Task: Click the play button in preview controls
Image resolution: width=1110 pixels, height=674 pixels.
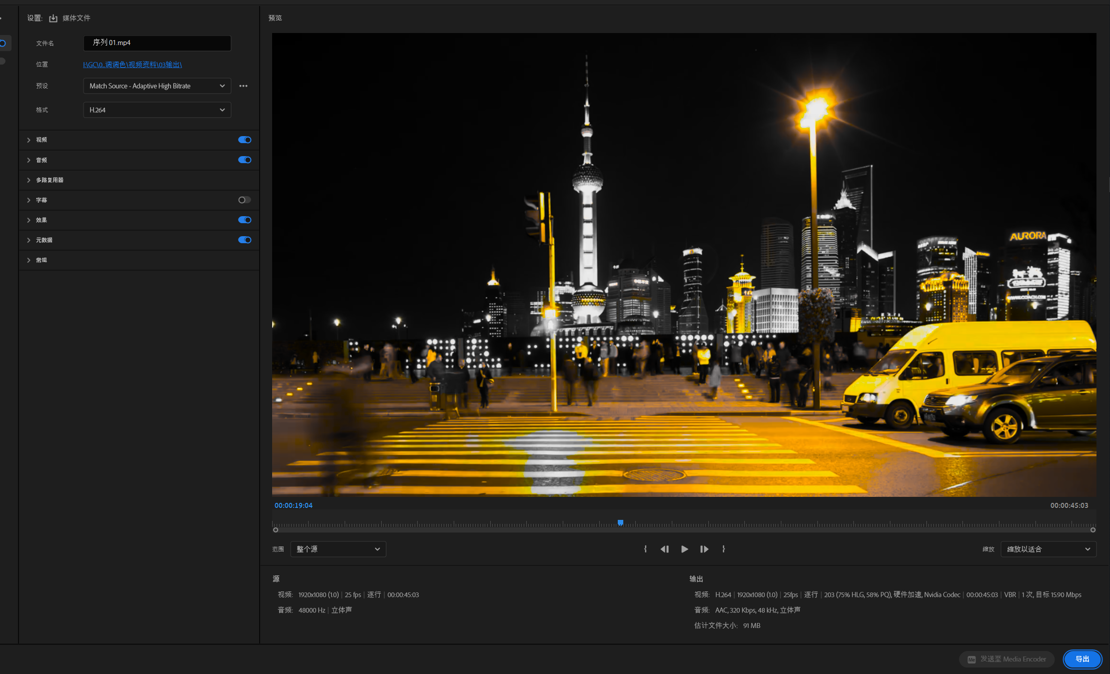Action: [684, 549]
